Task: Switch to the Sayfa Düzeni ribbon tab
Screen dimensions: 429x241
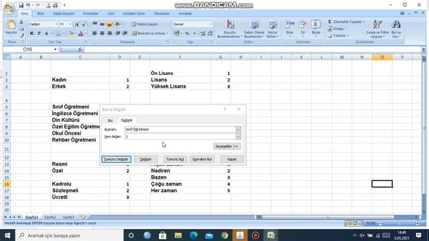Action: pyautogui.click(x=64, y=13)
